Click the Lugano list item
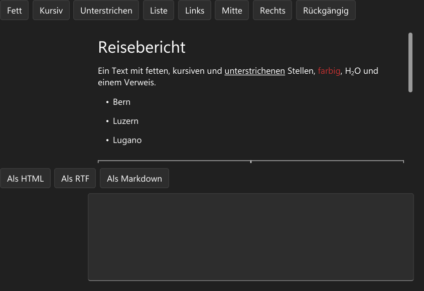 pos(127,140)
